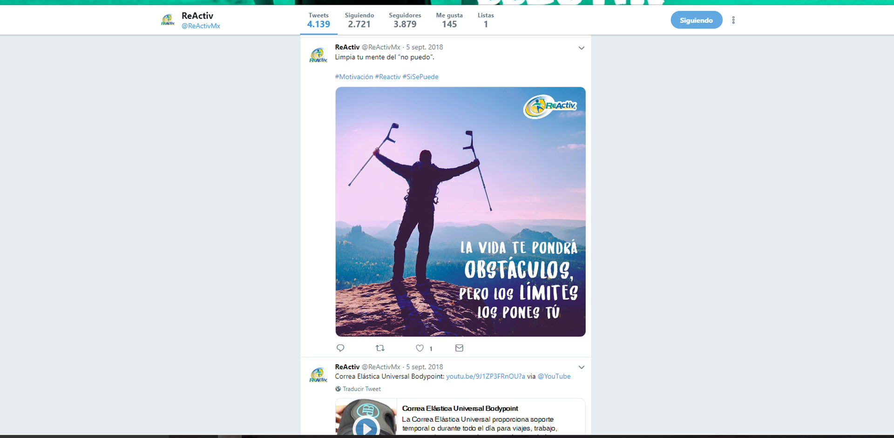894x438 pixels.
Task: Click the @ReActivMx handle in the Correa Elástica tweet
Action: [x=381, y=367]
